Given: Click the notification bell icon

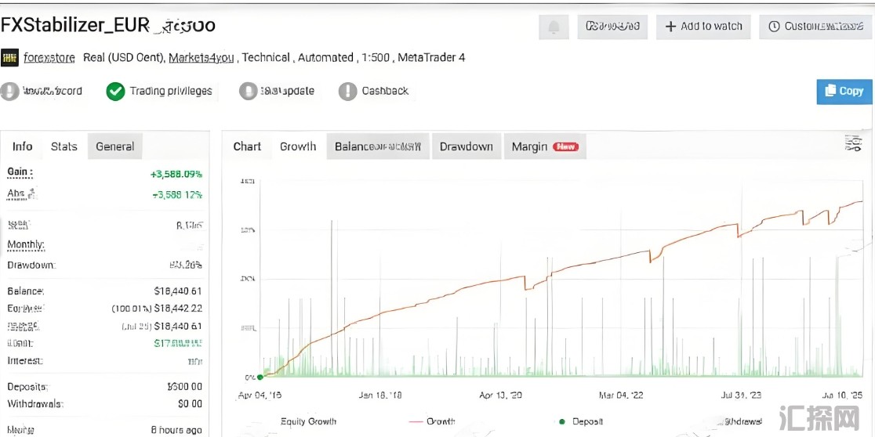Looking at the screenshot, I should (x=554, y=27).
